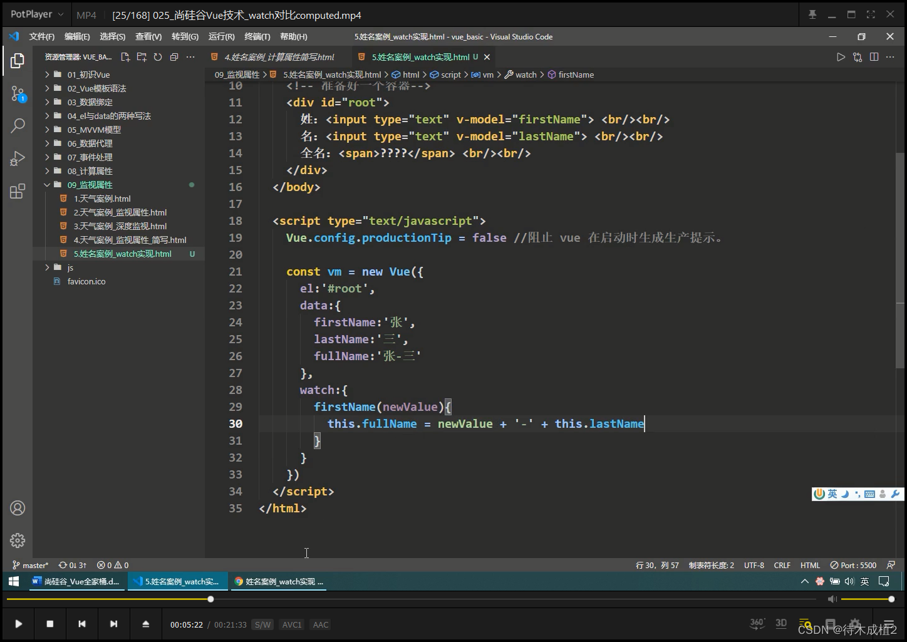Mute PotPlayer volume speaker icon
This screenshot has height=642, width=907.
832,599
